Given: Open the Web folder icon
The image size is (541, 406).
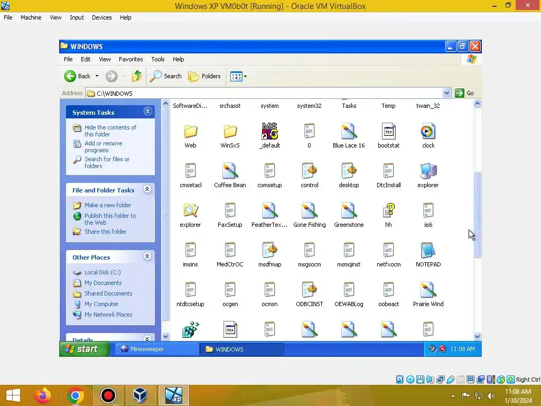Looking at the screenshot, I should tap(190, 132).
